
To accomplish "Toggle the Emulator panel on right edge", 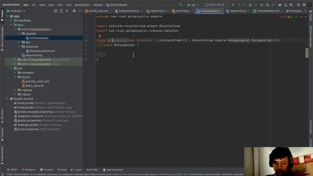I will pos(311,127).
